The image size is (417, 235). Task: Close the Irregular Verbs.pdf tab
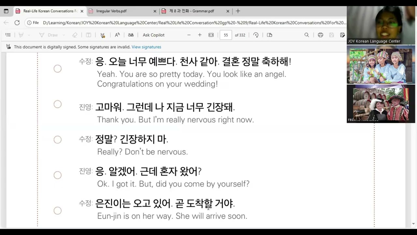tap(155, 11)
